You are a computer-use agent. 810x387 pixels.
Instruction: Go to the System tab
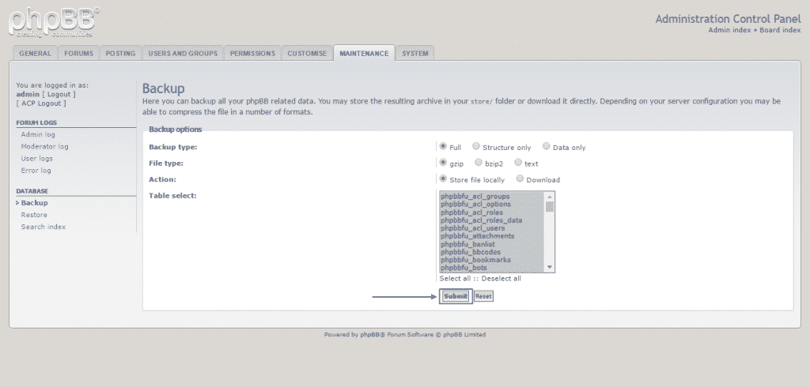coord(415,54)
